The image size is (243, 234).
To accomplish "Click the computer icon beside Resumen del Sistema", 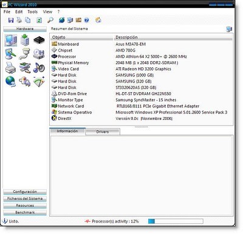I will (229, 29).
